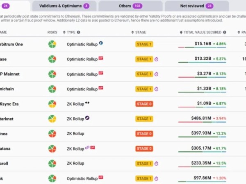246x184 pixels.
Task: Open the Arbitrum One risk pie icon
Action: (x=52, y=44)
